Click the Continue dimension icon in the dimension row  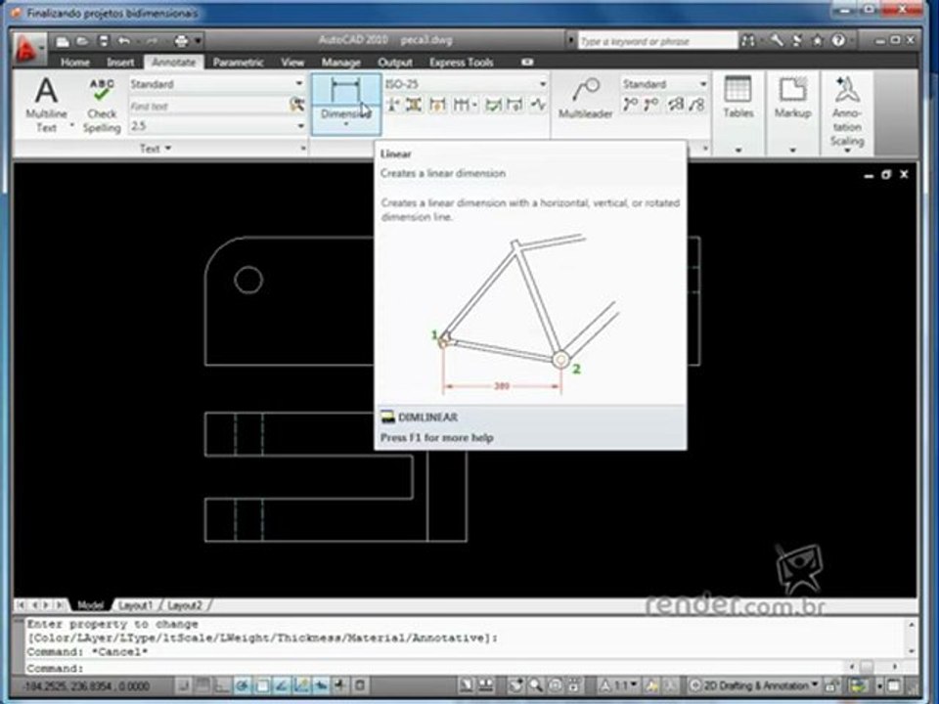click(x=461, y=106)
